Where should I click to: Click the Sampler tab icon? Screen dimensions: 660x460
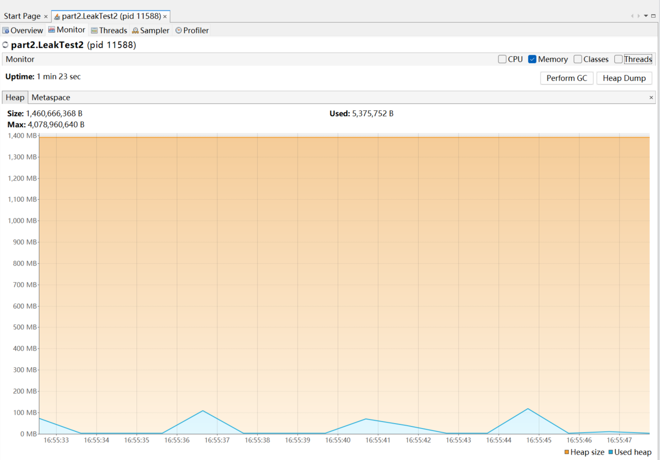click(135, 31)
